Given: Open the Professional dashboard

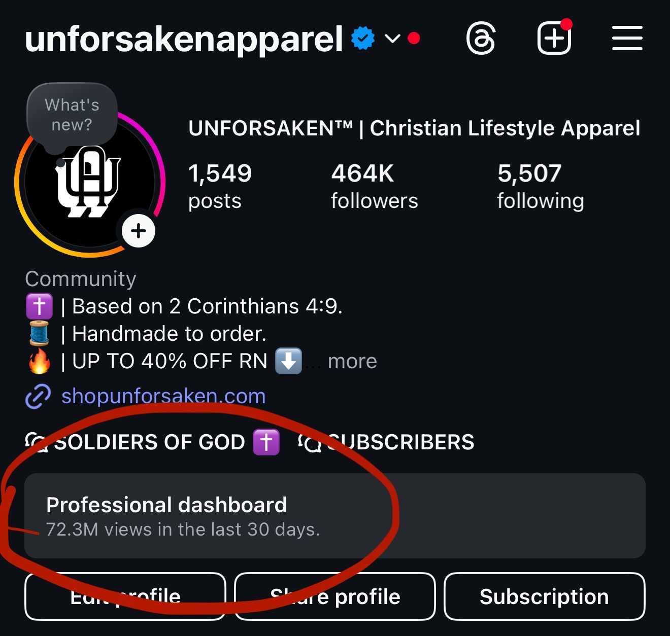Looking at the screenshot, I should coord(335,515).
